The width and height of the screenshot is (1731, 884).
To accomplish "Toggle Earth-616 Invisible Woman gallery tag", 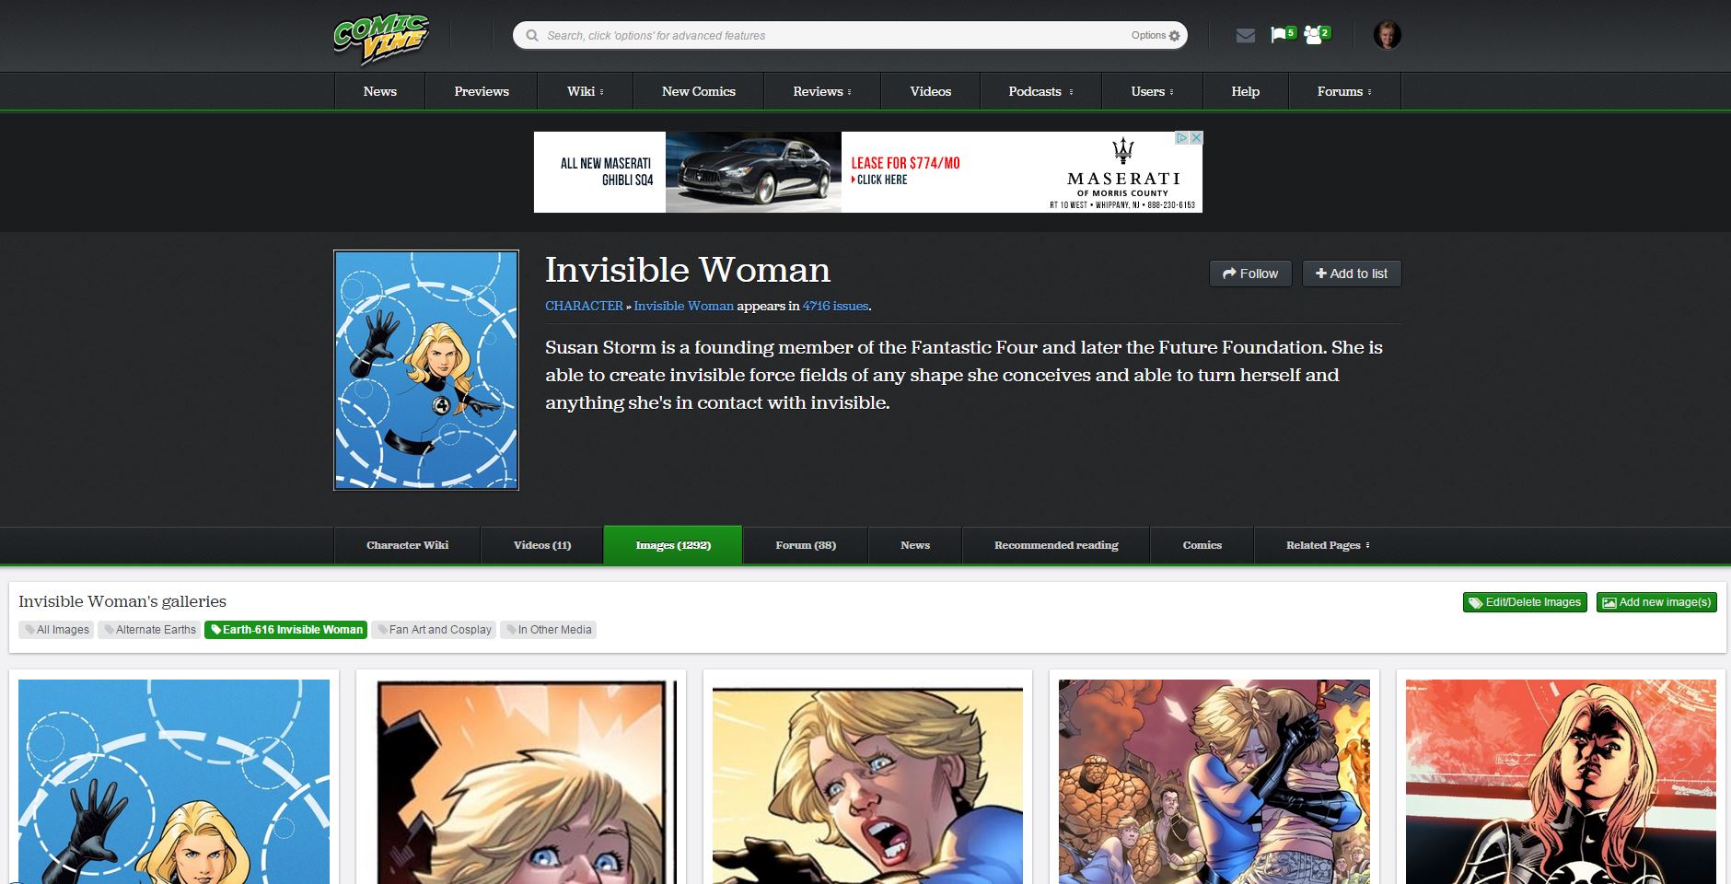I will coord(285,630).
